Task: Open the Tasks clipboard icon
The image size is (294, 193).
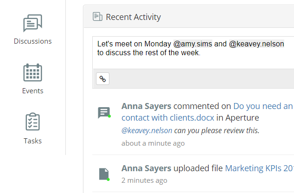Action: pos(32,122)
